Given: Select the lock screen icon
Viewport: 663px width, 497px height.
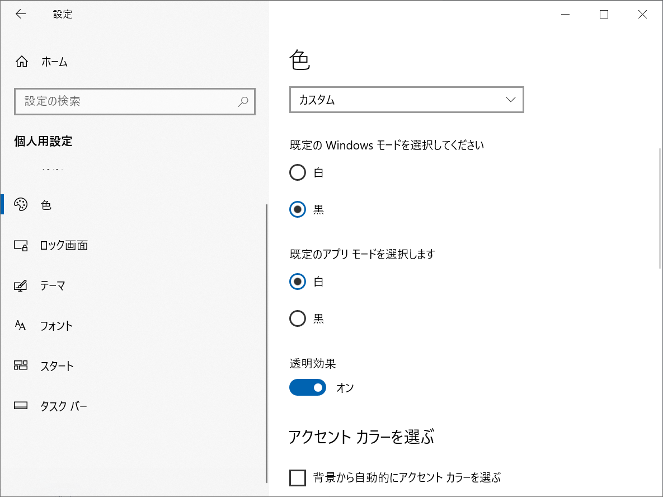Looking at the screenshot, I should pyautogui.click(x=21, y=245).
